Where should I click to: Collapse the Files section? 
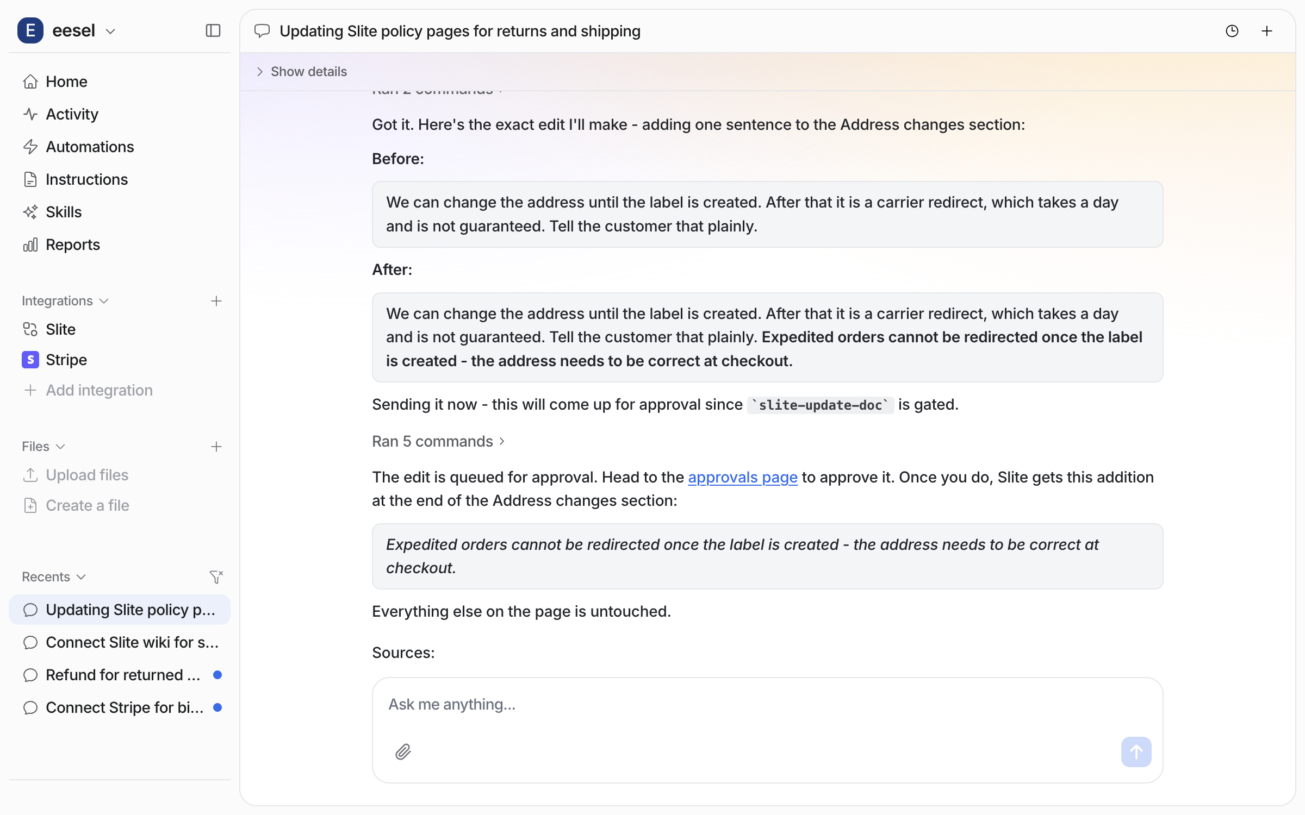(x=43, y=447)
